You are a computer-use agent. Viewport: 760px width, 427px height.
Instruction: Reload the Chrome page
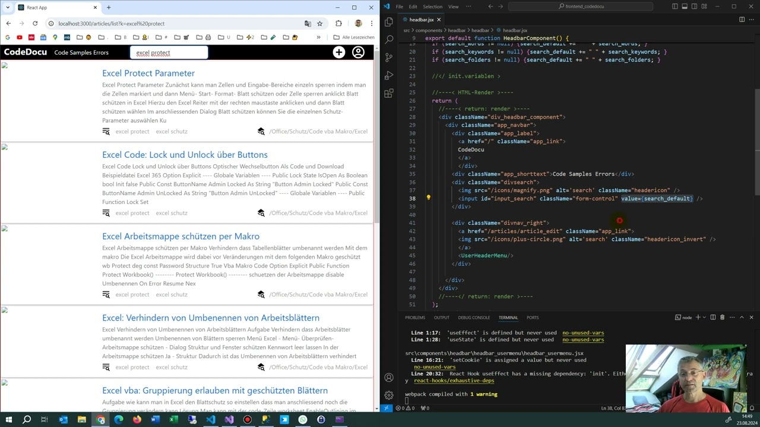(x=35, y=23)
